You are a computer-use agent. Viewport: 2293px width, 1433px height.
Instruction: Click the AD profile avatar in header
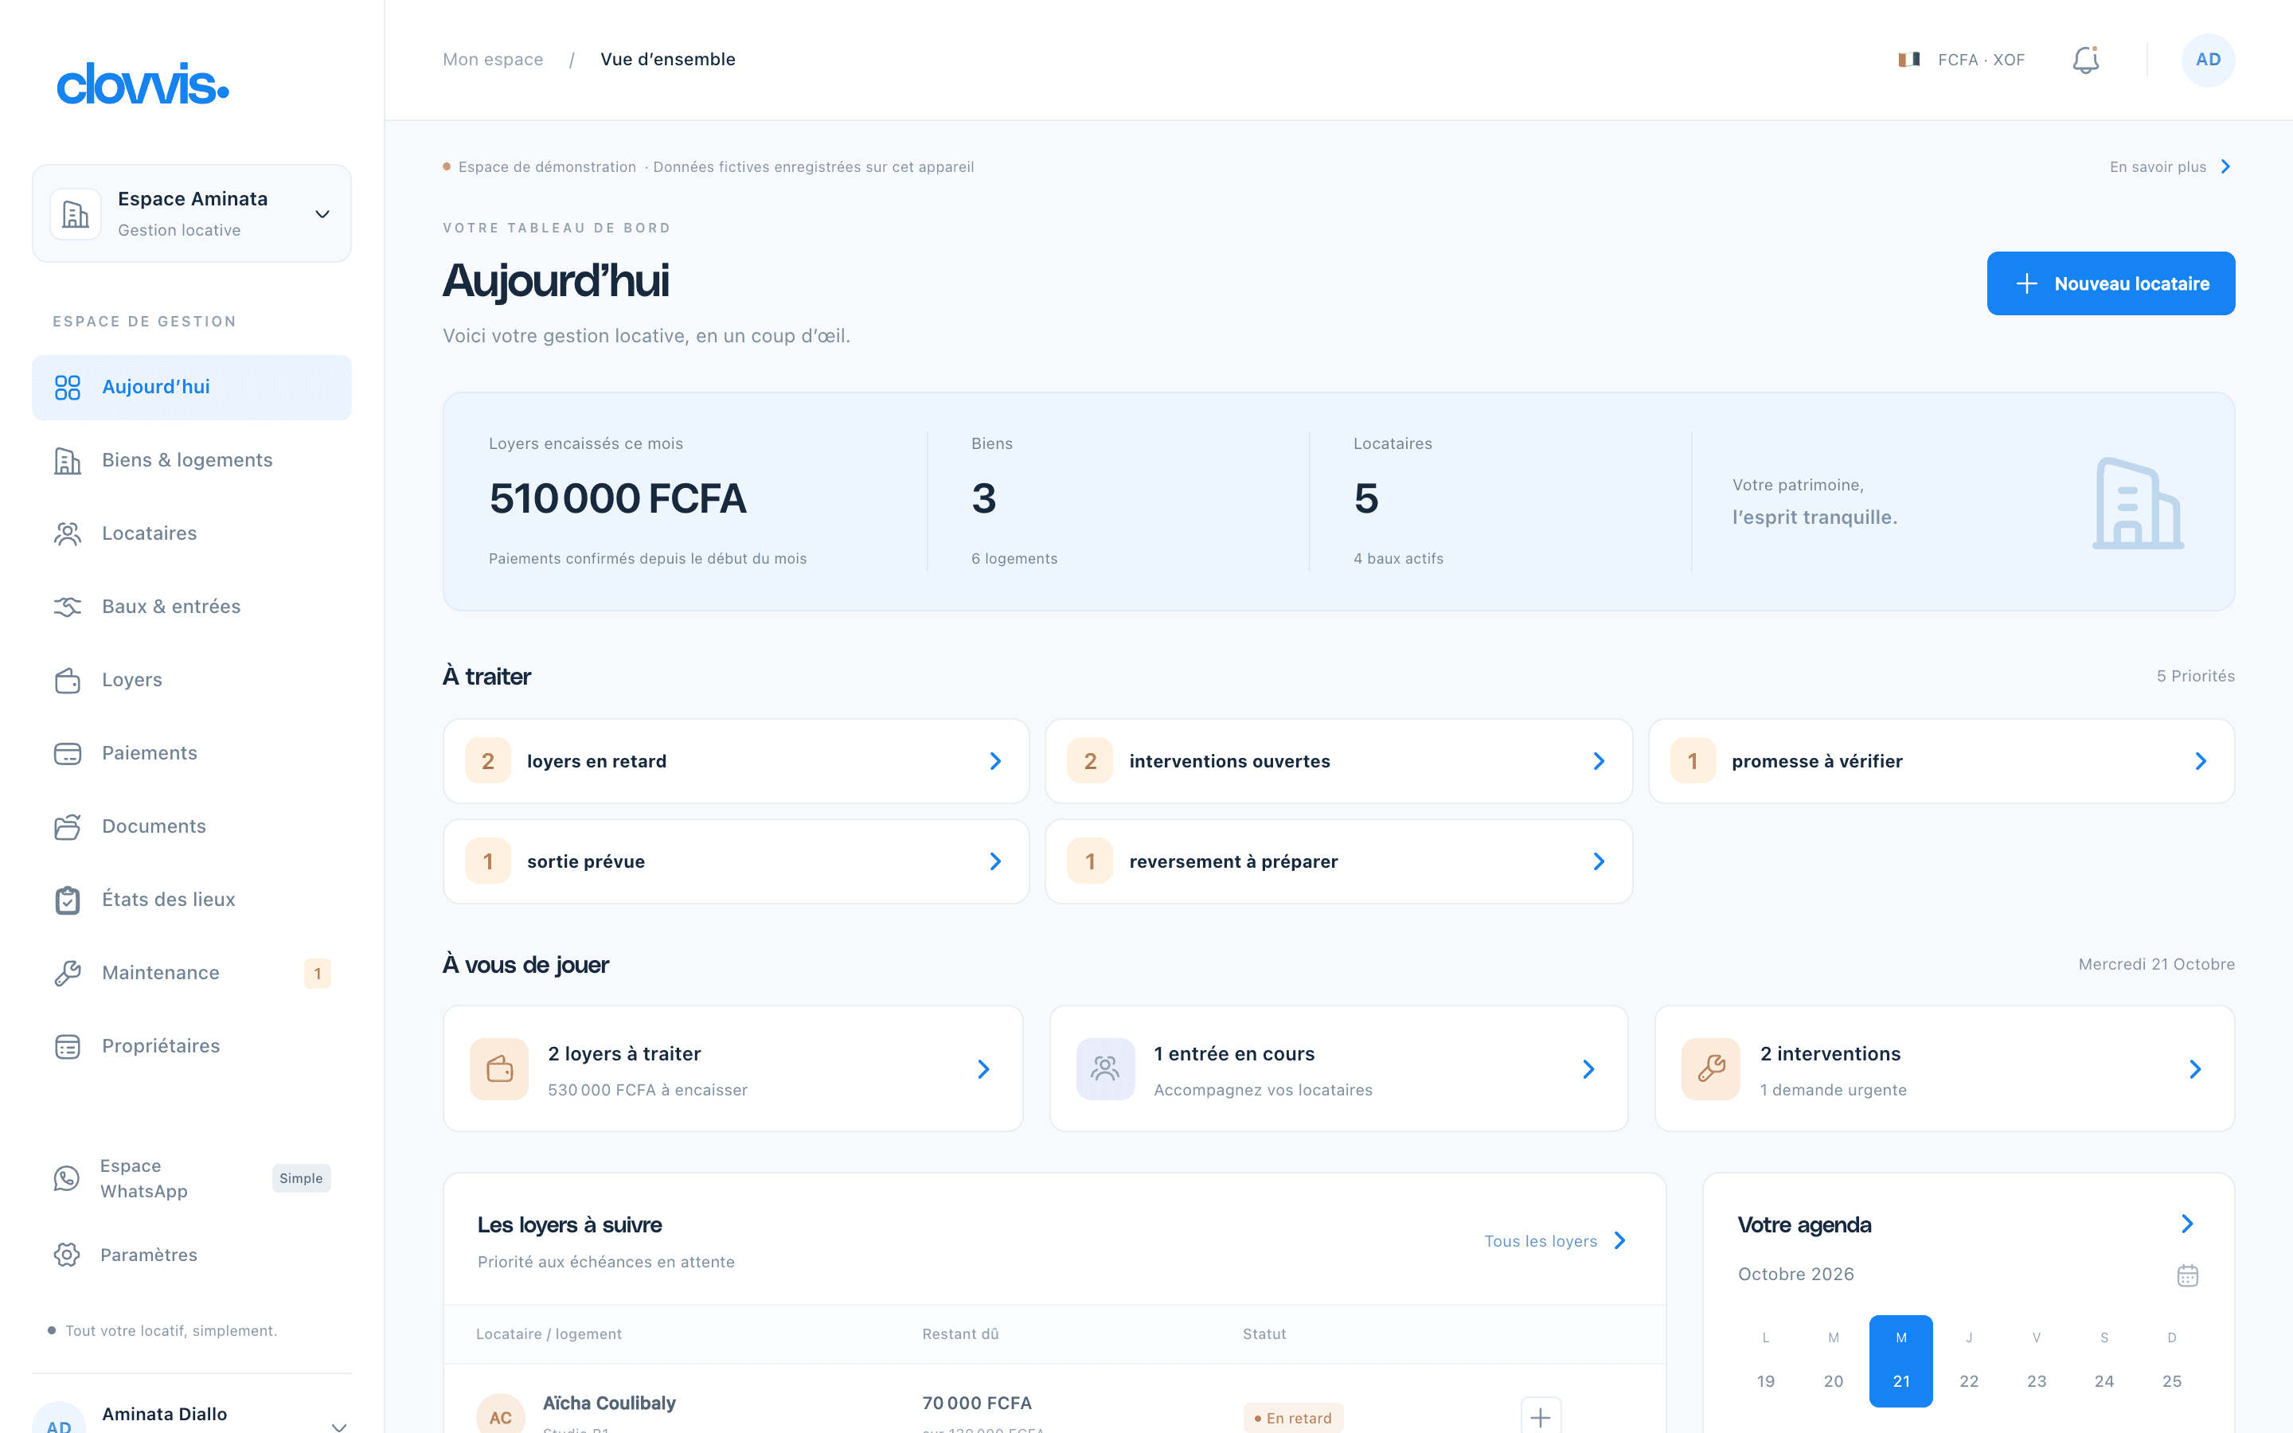[x=2208, y=60]
